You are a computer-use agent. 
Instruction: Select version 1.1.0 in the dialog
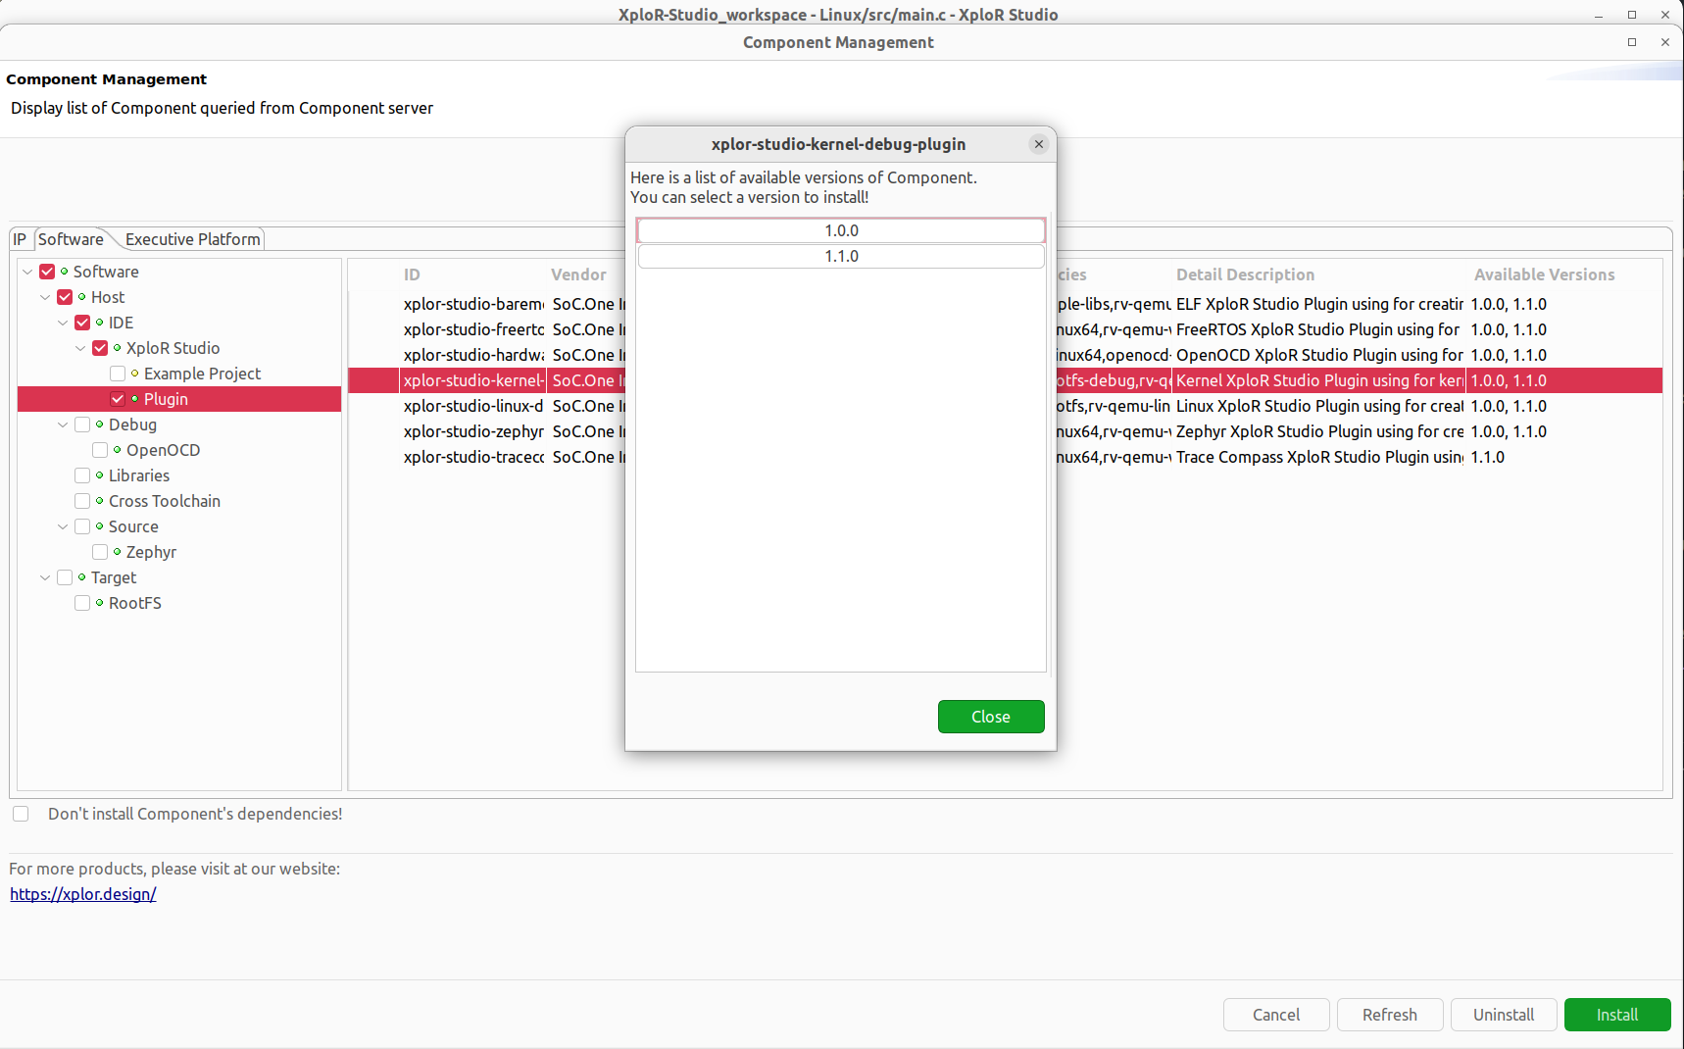840,256
